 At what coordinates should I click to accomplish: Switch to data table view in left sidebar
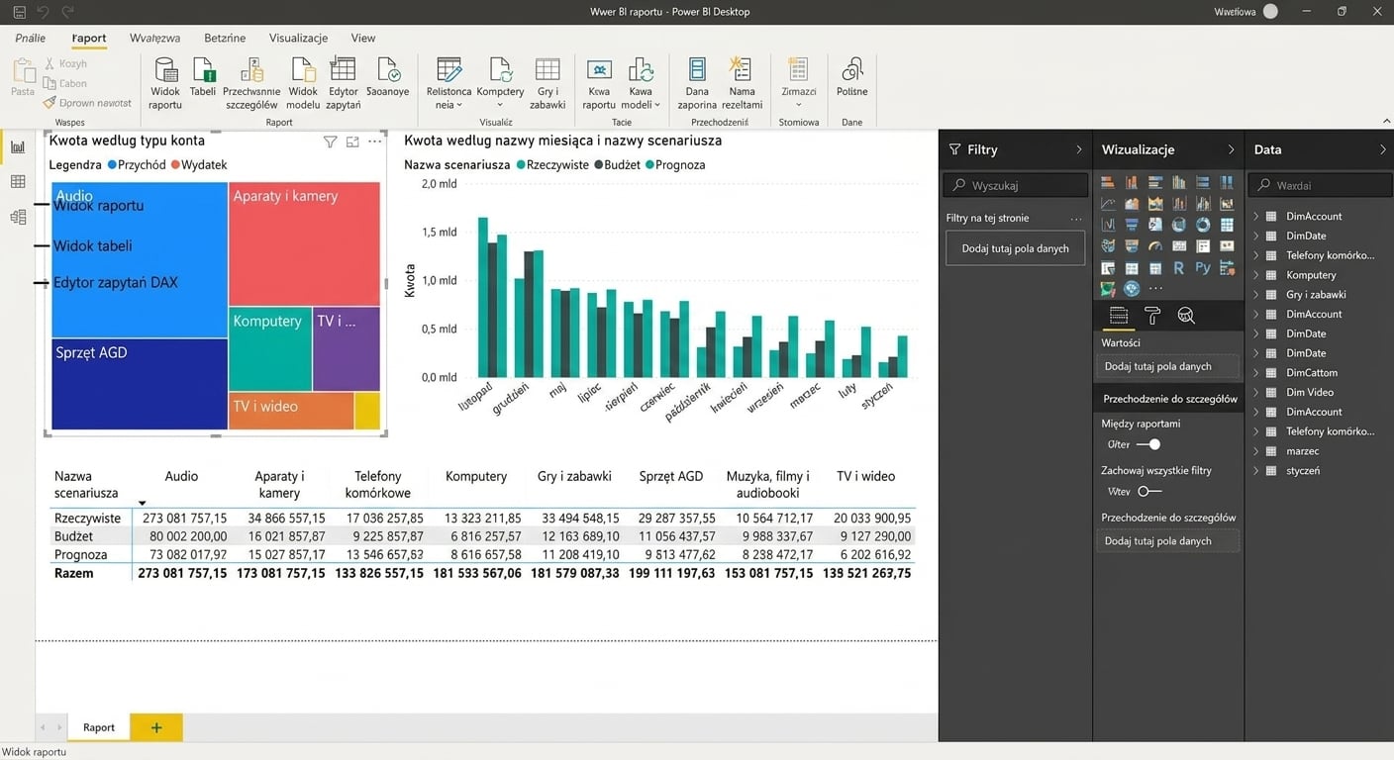tap(18, 182)
